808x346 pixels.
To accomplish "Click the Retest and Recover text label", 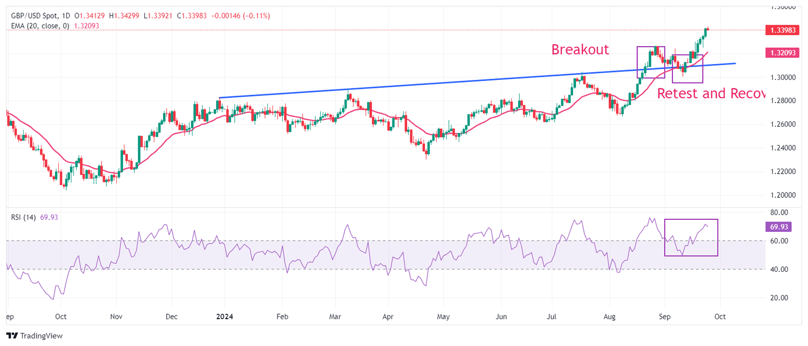I will click(713, 94).
